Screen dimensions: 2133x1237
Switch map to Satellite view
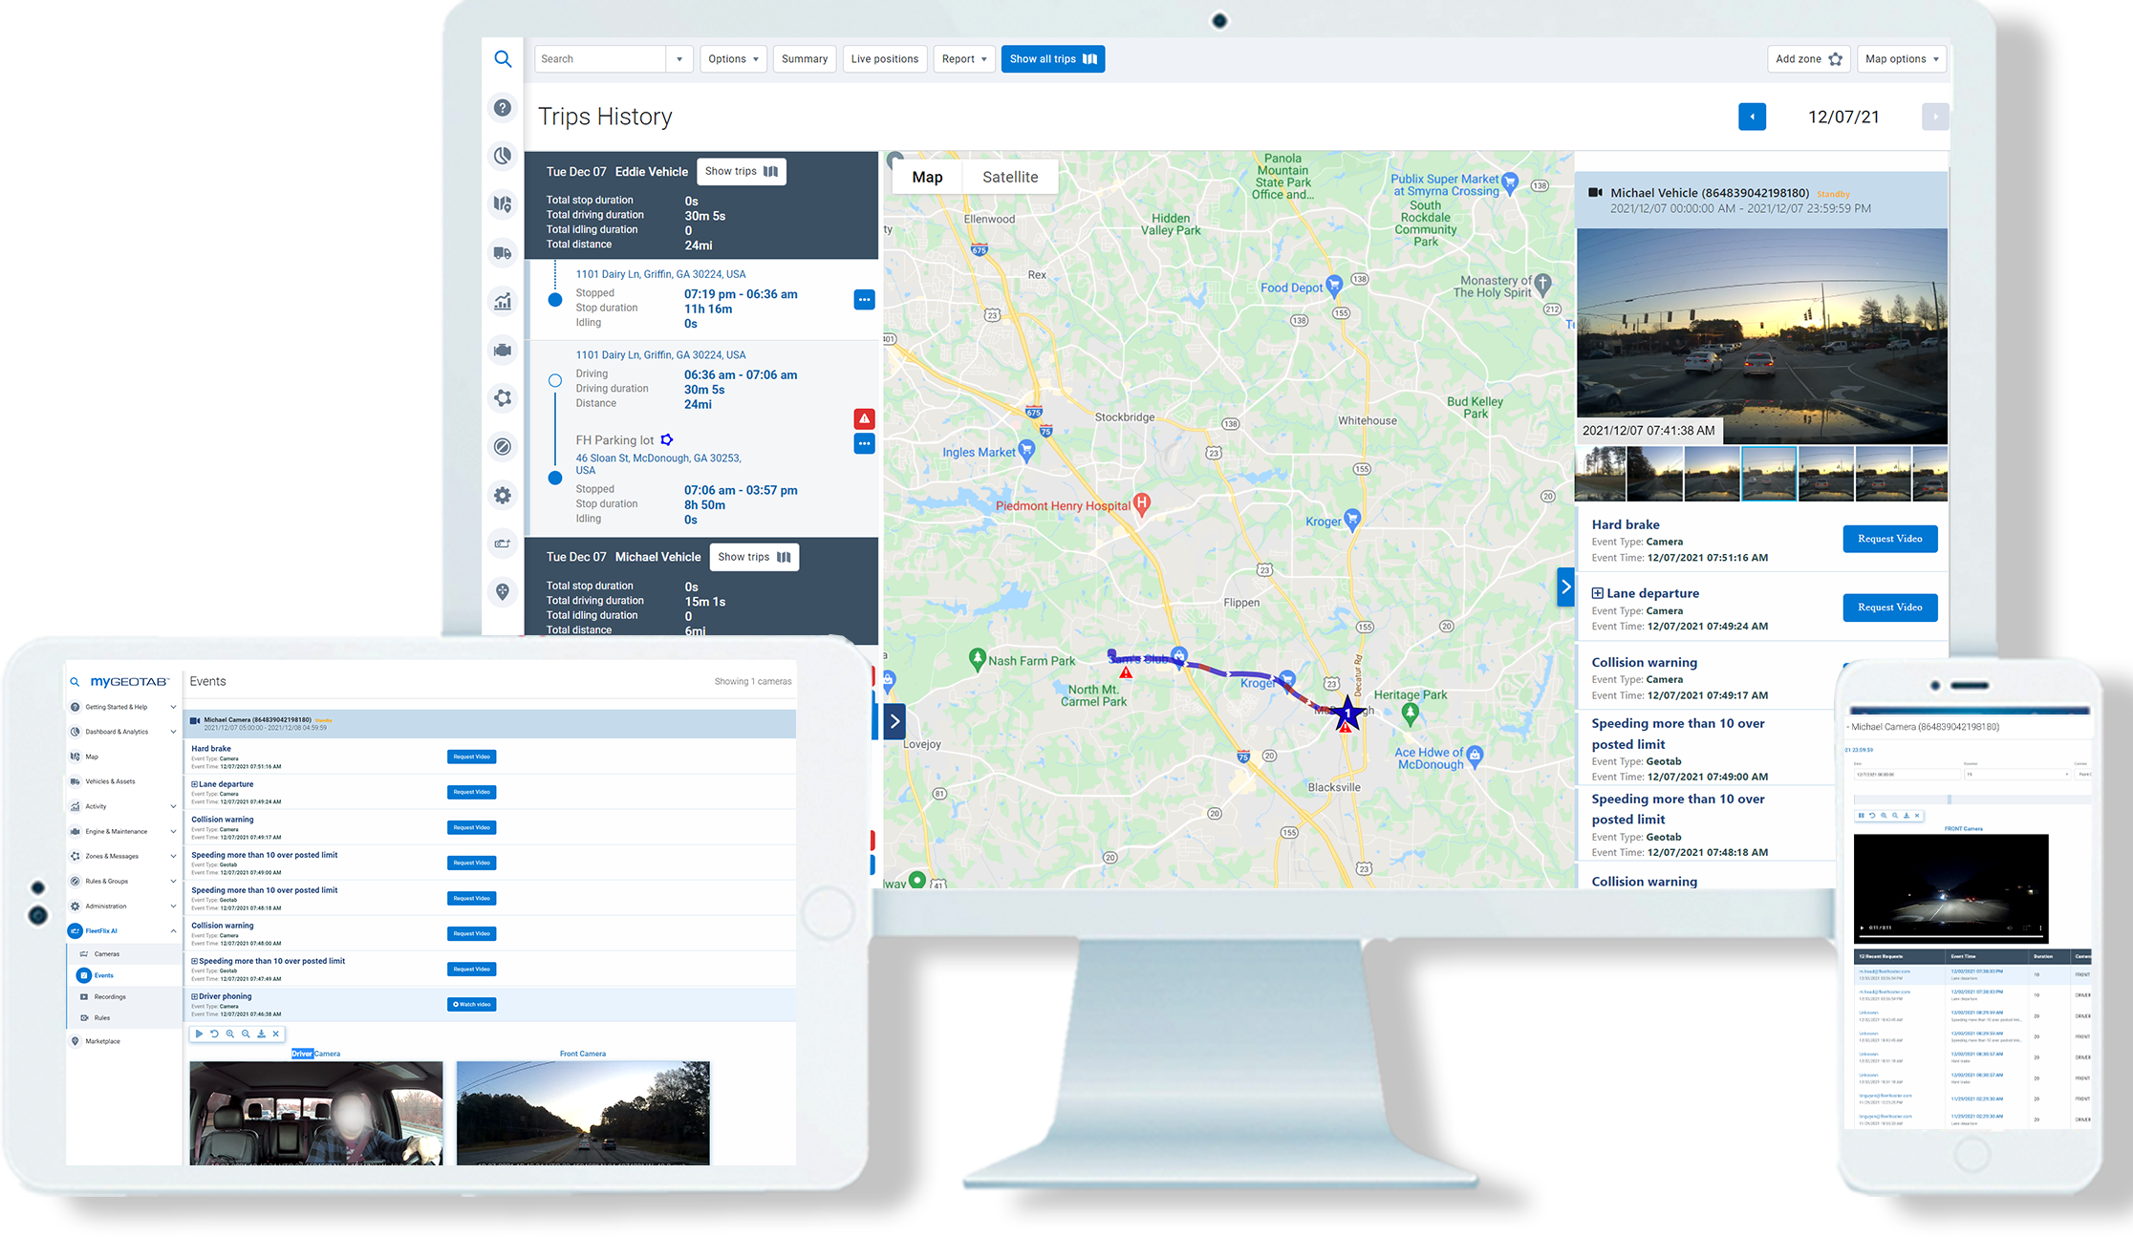click(1009, 177)
